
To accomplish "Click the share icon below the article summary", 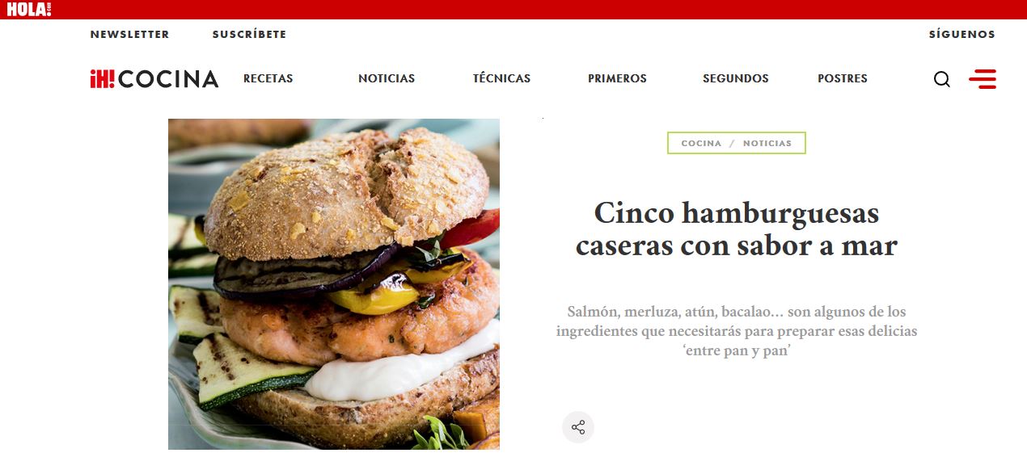I will click(x=578, y=428).
